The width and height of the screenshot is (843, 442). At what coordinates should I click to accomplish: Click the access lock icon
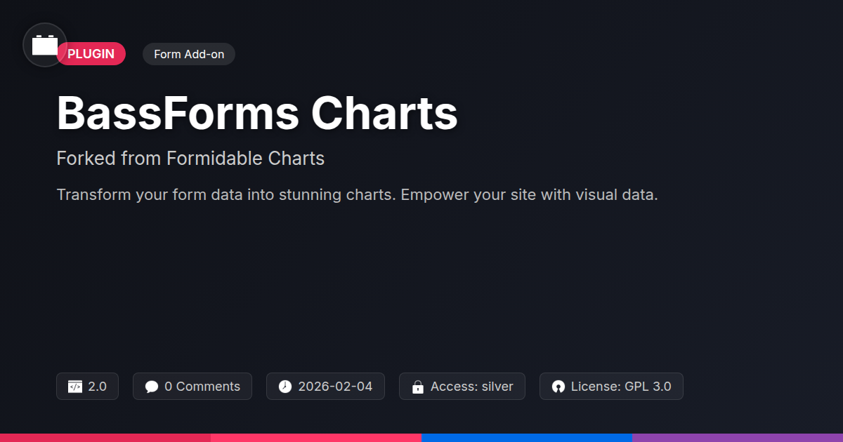click(x=417, y=387)
